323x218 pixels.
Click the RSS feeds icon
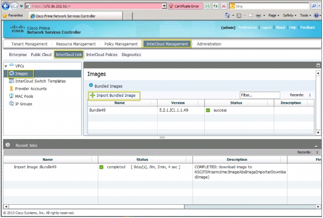point(239,15)
